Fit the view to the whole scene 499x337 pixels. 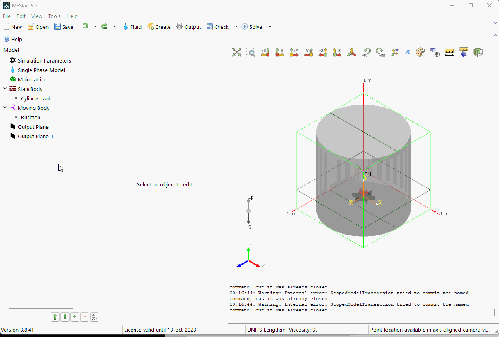coord(237,52)
